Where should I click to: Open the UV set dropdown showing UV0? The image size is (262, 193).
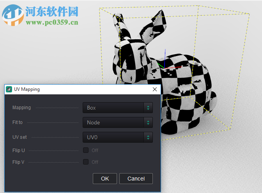[x=118, y=137]
